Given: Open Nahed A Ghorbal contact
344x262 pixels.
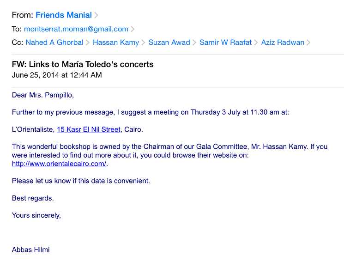Looking at the screenshot, I should pyautogui.click(x=54, y=43).
